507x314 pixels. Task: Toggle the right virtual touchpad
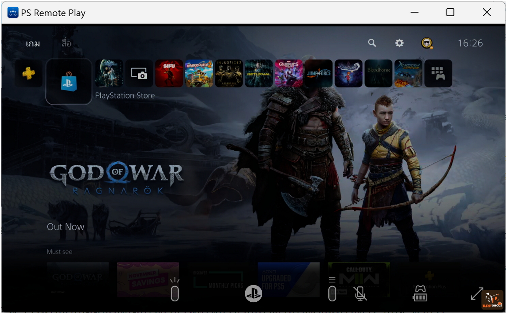[332, 293]
